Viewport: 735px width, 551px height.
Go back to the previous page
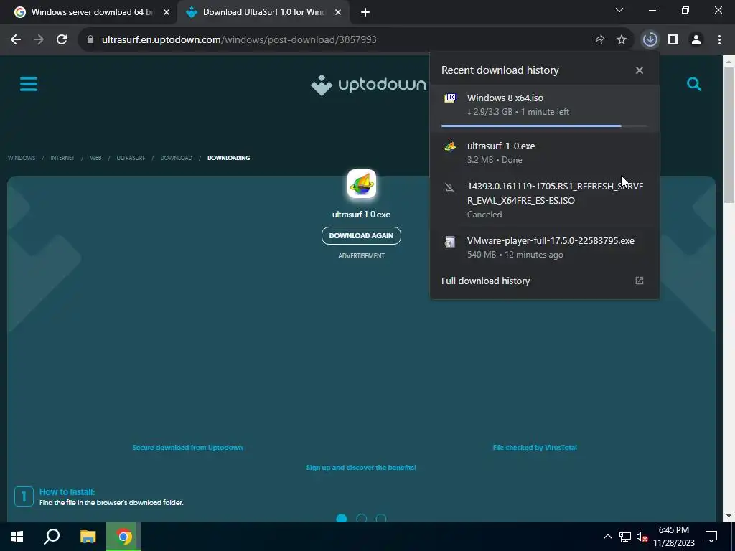pyautogui.click(x=16, y=40)
